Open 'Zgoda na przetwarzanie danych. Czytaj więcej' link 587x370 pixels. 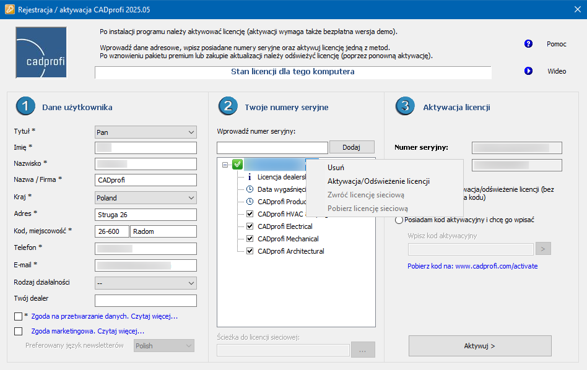105,316
